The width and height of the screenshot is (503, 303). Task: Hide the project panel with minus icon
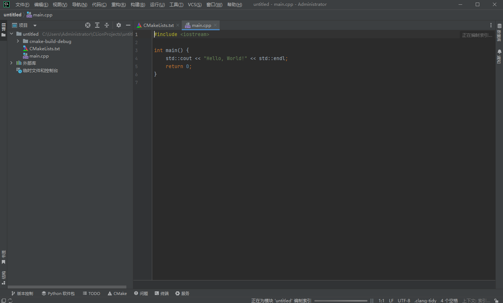128,25
